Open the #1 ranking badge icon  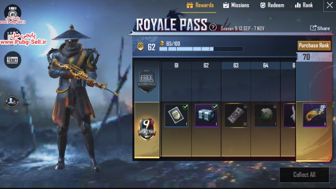[13, 13]
